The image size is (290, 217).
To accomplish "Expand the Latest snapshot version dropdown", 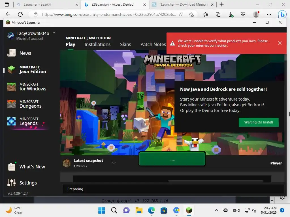I will pos(114,163).
